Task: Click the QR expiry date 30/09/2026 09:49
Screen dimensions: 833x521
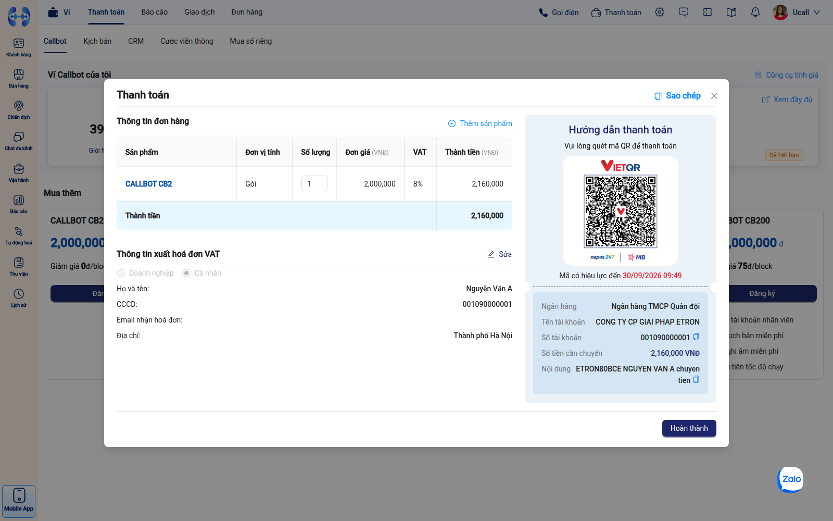Action: tap(652, 276)
